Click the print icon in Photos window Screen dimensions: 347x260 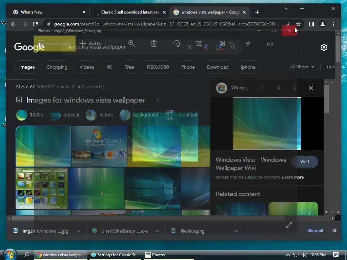pos(270,44)
